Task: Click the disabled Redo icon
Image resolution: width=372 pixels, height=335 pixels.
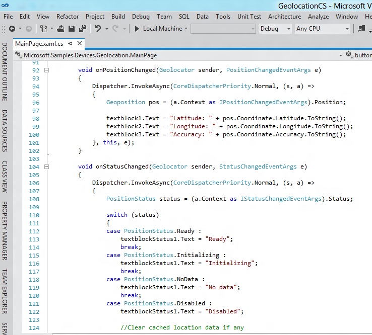Action: click(x=115, y=29)
